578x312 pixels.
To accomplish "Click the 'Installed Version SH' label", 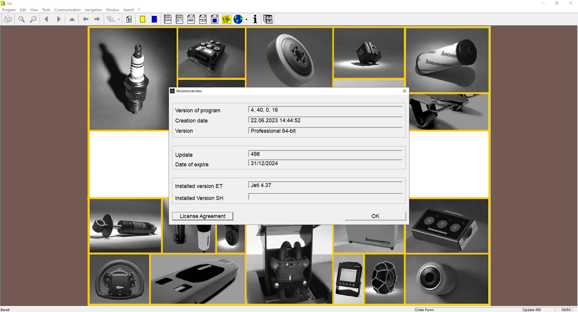I will pyautogui.click(x=199, y=198).
